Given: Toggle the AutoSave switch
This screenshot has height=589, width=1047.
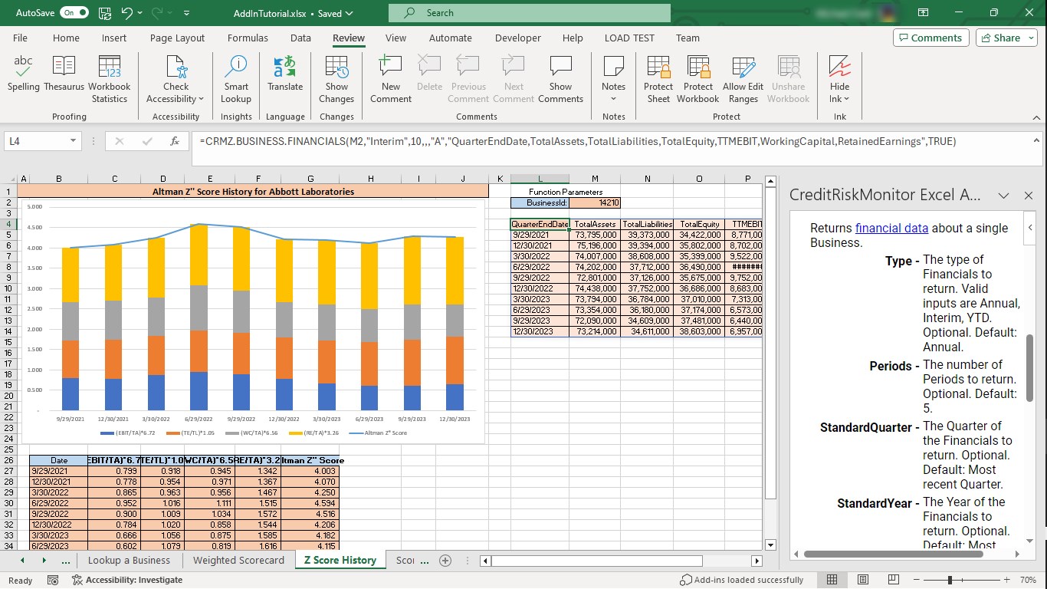Looking at the screenshot, I should 74,13.
